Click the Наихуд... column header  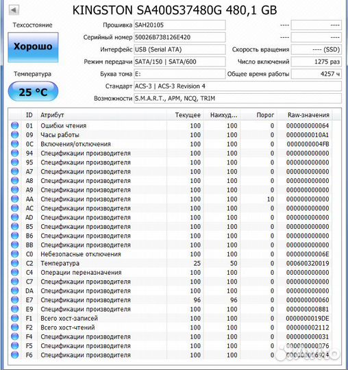point(222,115)
